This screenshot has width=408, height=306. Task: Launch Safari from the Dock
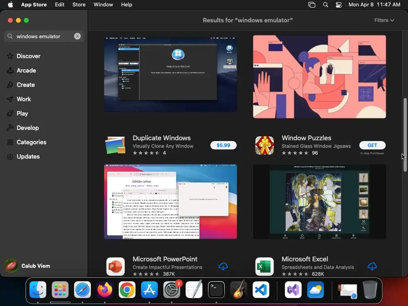[82, 290]
